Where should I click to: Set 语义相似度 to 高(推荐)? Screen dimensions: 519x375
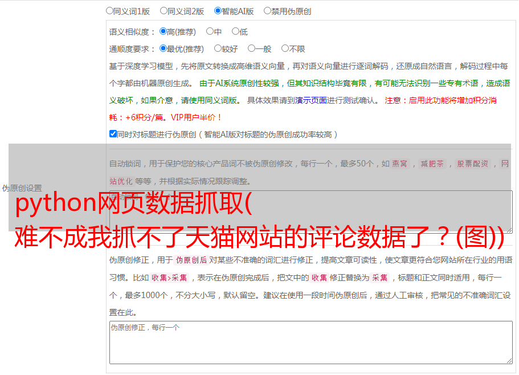pos(163,31)
